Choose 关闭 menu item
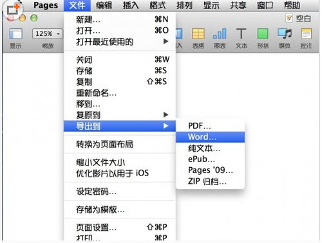 click(120, 60)
